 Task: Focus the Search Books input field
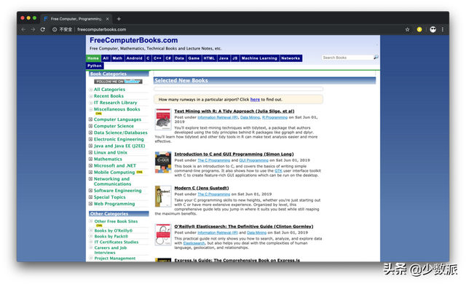(x=347, y=58)
